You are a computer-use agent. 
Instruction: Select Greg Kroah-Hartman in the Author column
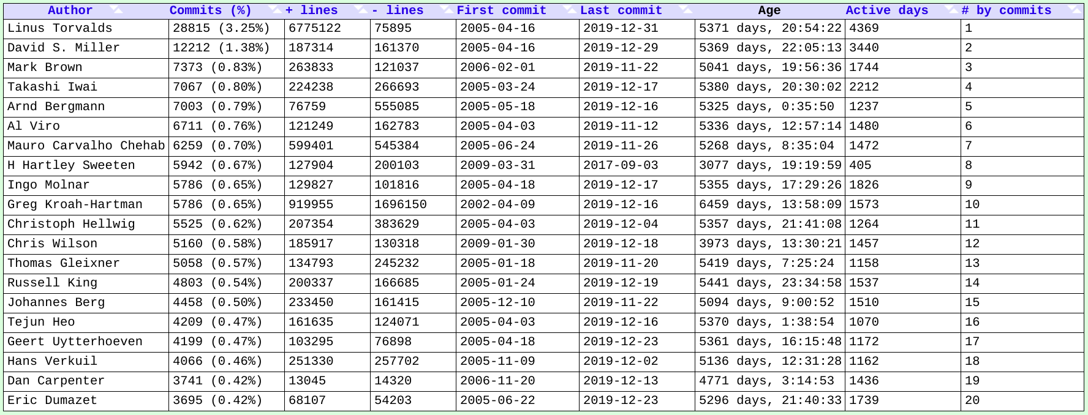click(75, 204)
